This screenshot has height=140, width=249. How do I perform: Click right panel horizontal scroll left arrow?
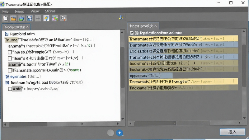[x=130, y=123]
